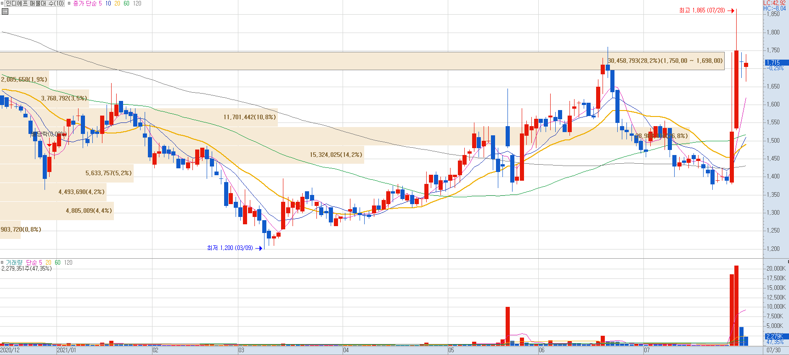Click the orange 20 volume average label

(49, 262)
